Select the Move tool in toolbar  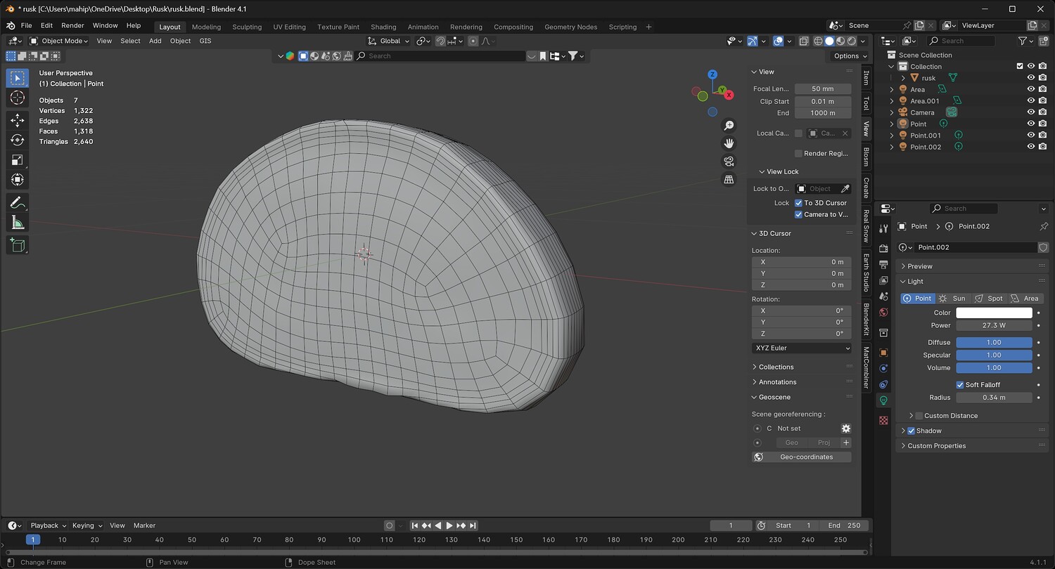(x=18, y=120)
